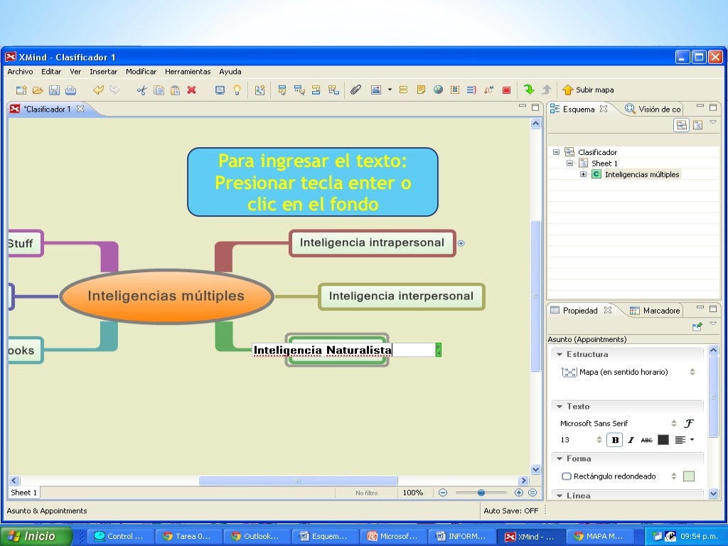Expand the Inteligencias múltiples tree node
This screenshot has width=728, height=546.
[584, 174]
